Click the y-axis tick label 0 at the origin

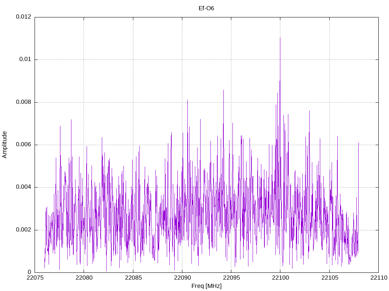tap(30, 272)
